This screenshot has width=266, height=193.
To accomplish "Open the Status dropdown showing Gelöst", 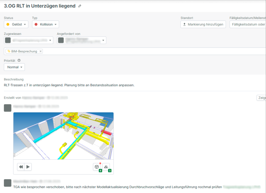I will click(x=16, y=24).
